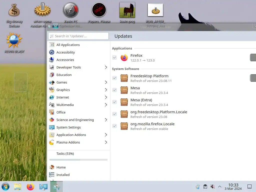Toggle the org.mozilla.firefox.Locale checkbox

[114, 126]
